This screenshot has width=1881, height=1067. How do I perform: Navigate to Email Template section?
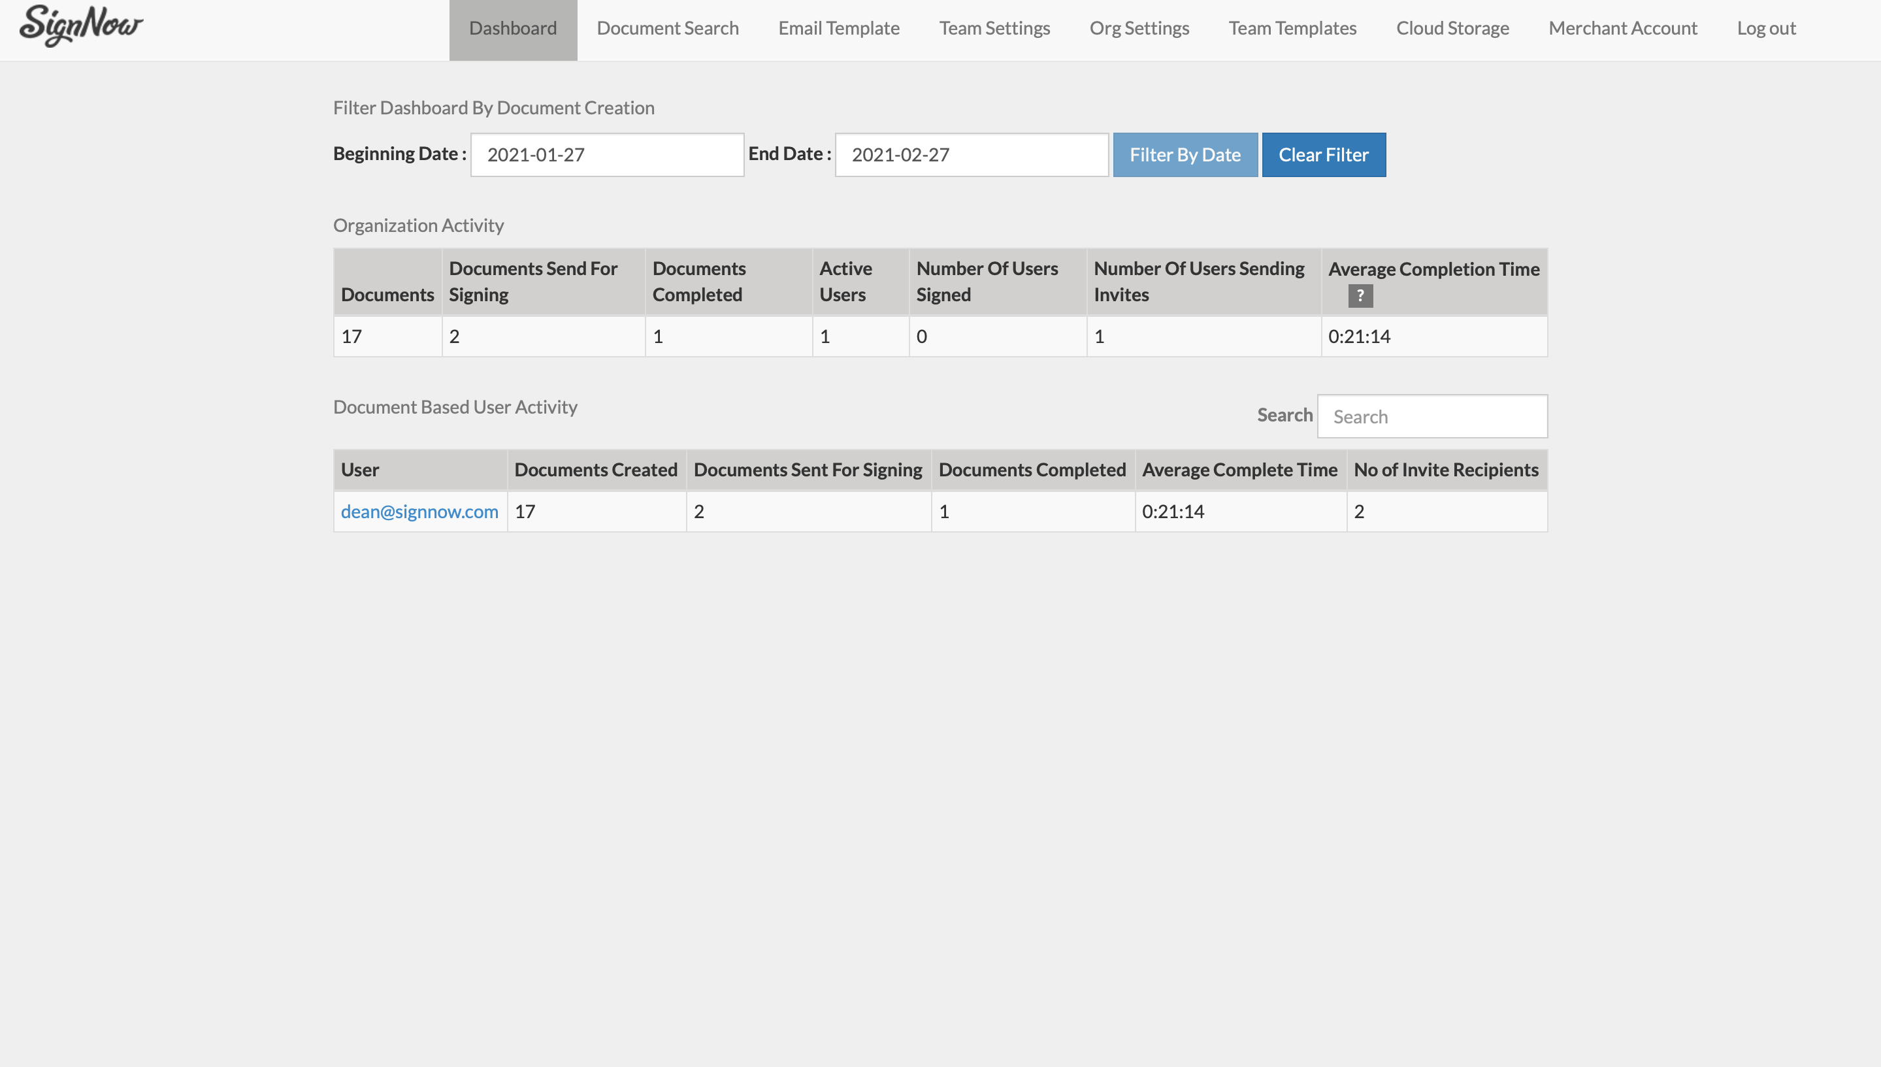click(838, 27)
